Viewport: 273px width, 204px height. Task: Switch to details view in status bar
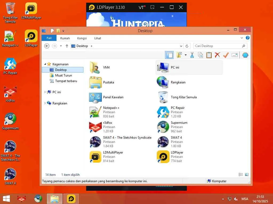[241, 175]
